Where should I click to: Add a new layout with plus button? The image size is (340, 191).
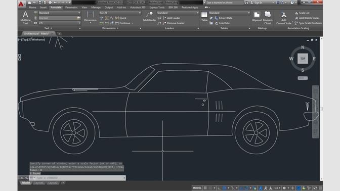point(63,183)
